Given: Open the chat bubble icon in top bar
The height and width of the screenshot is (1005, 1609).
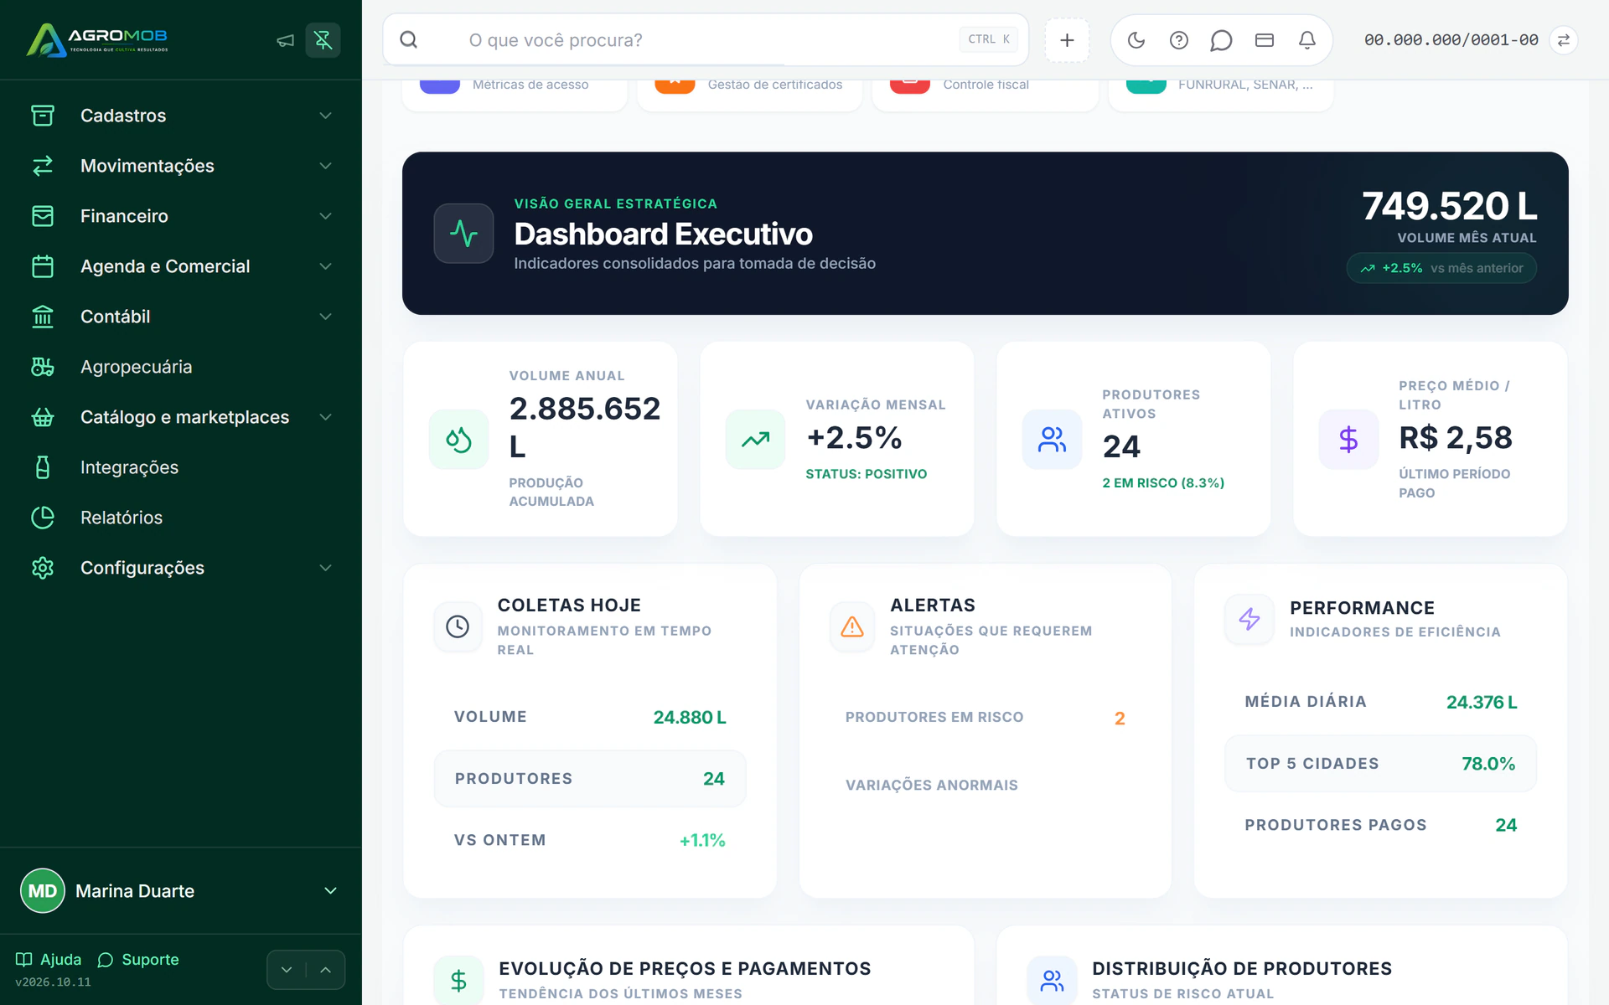Looking at the screenshot, I should [1222, 40].
